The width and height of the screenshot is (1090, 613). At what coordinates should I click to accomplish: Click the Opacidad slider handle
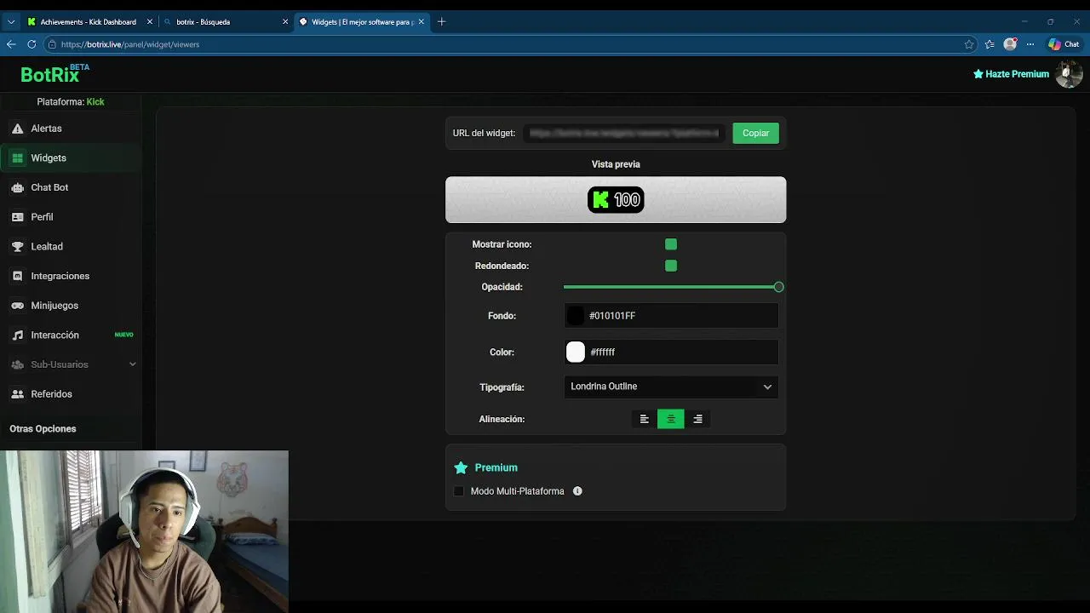pos(778,287)
